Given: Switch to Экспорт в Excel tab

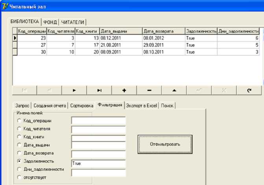Looking at the screenshot, I should click(x=142, y=105).
